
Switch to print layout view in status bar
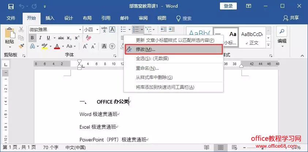(221, 147)
